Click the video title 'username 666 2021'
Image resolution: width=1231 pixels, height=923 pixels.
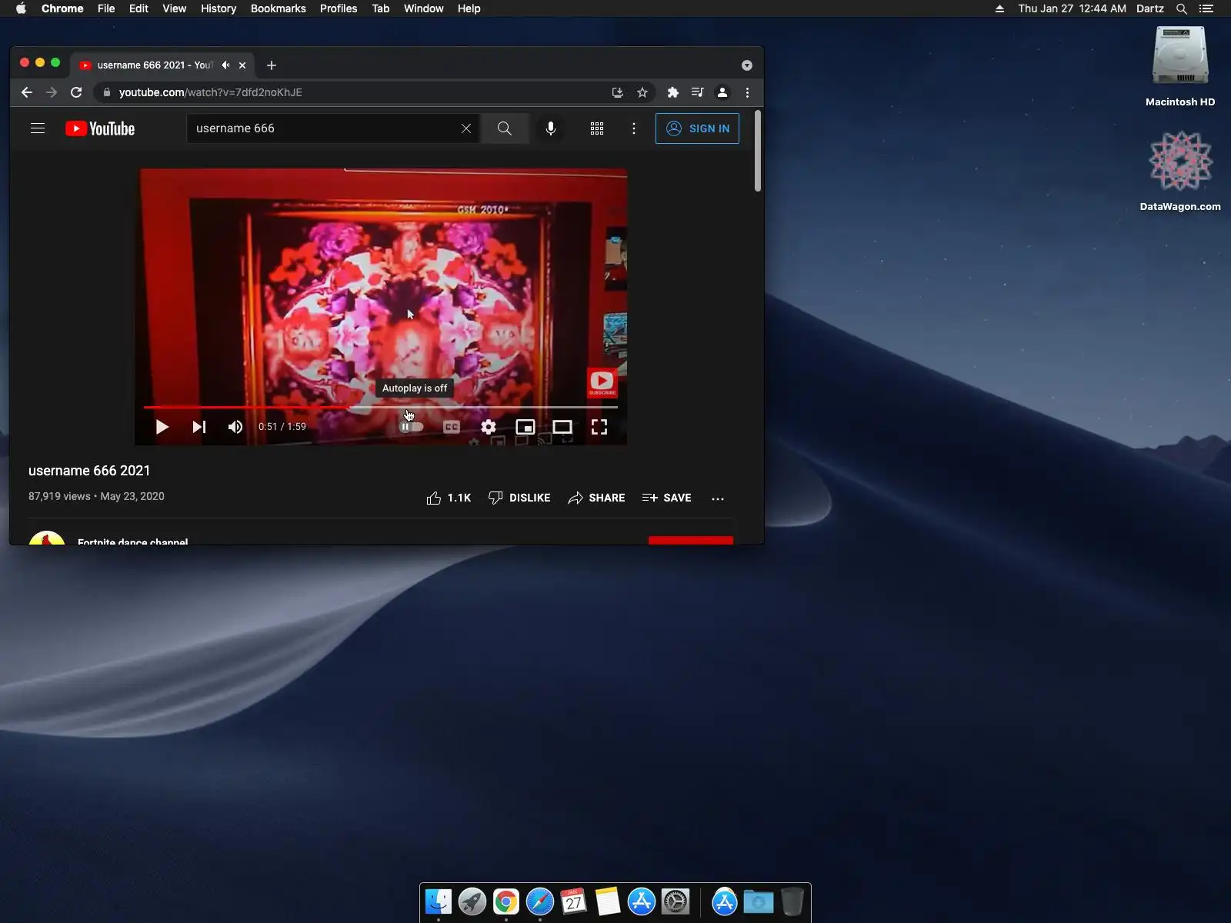pyautogui.click(x=89, y=471)
